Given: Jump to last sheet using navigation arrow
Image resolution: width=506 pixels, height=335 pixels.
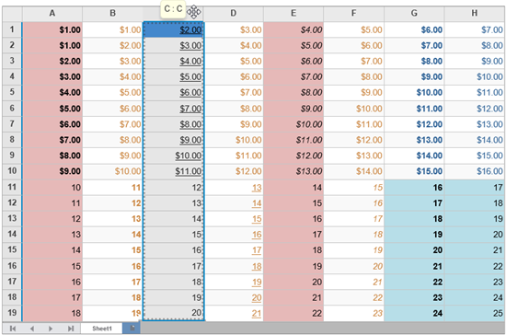Looking at the screenshot, I should [71, 329].
